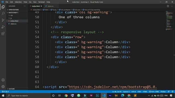This screenshot has height=98, width=175.
Task: Click the code minimap preview
Action: (169, 21)
